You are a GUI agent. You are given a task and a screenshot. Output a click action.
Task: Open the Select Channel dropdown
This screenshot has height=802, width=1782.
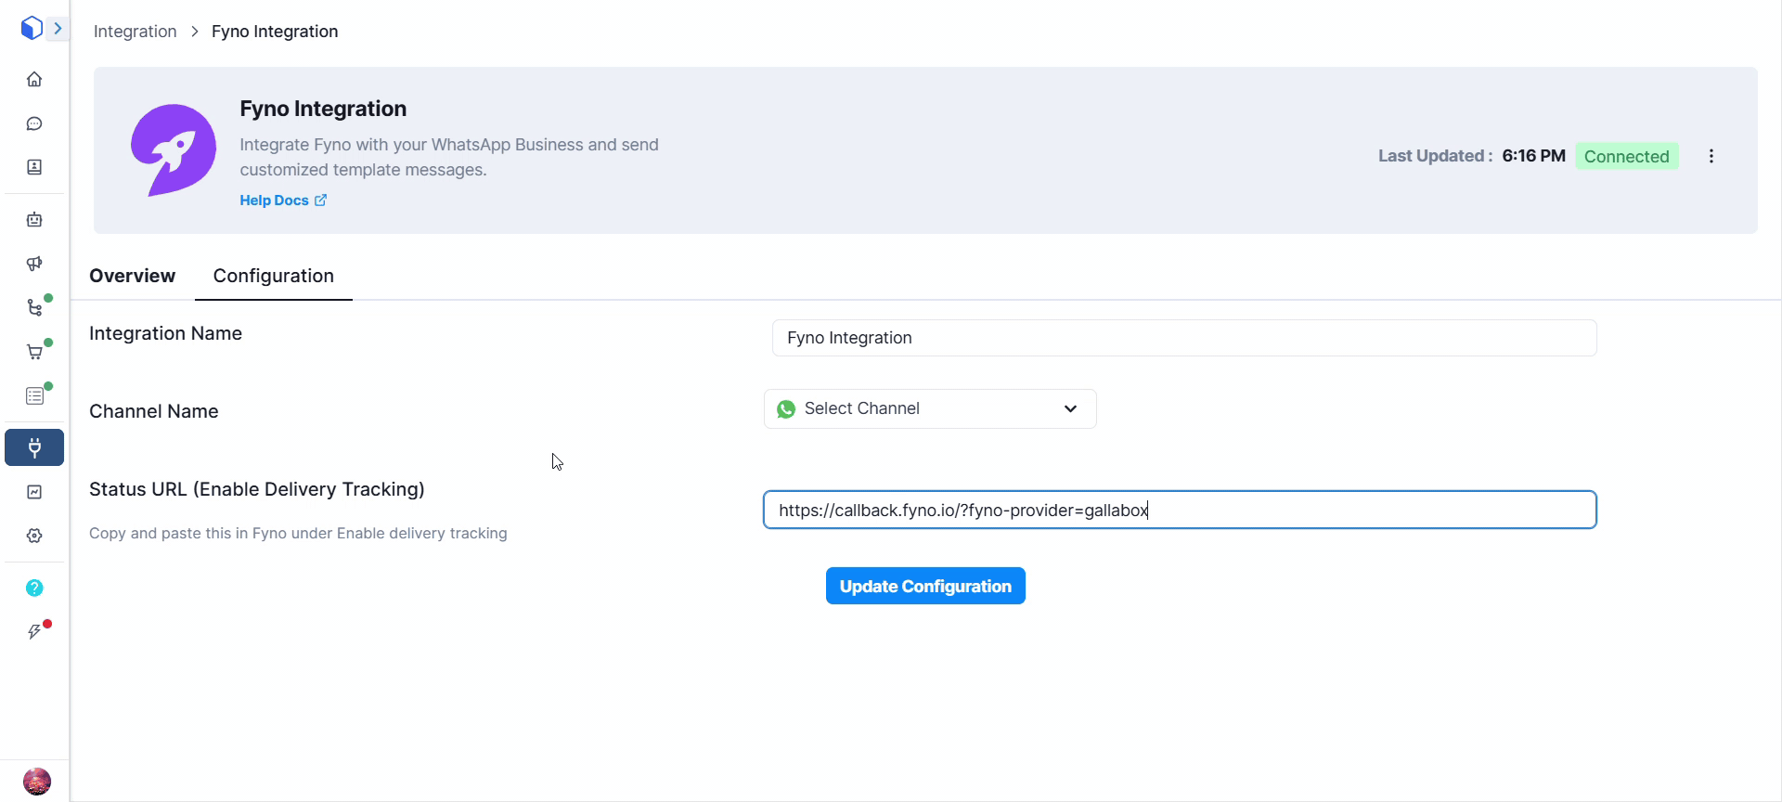[930, 408]
